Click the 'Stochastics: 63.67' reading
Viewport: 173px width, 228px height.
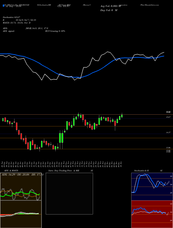click(x=11, y=17)
